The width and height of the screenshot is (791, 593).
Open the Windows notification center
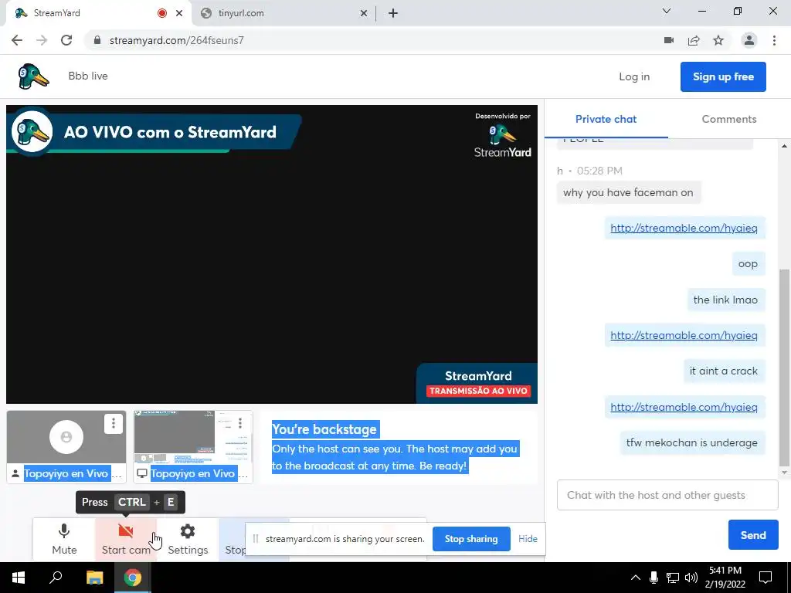coord(766,578)
